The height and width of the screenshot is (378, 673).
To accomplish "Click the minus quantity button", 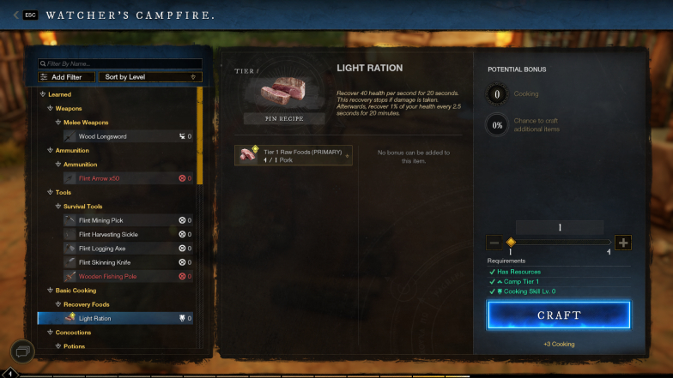I will pyautogui.click(x=494, y=243).
